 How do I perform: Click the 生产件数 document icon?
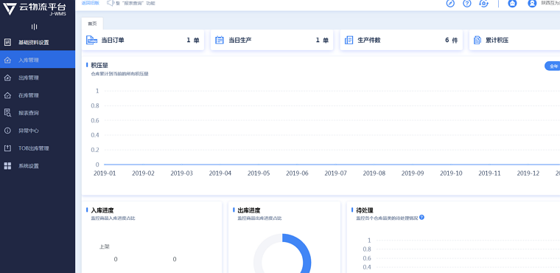point(349,40)
